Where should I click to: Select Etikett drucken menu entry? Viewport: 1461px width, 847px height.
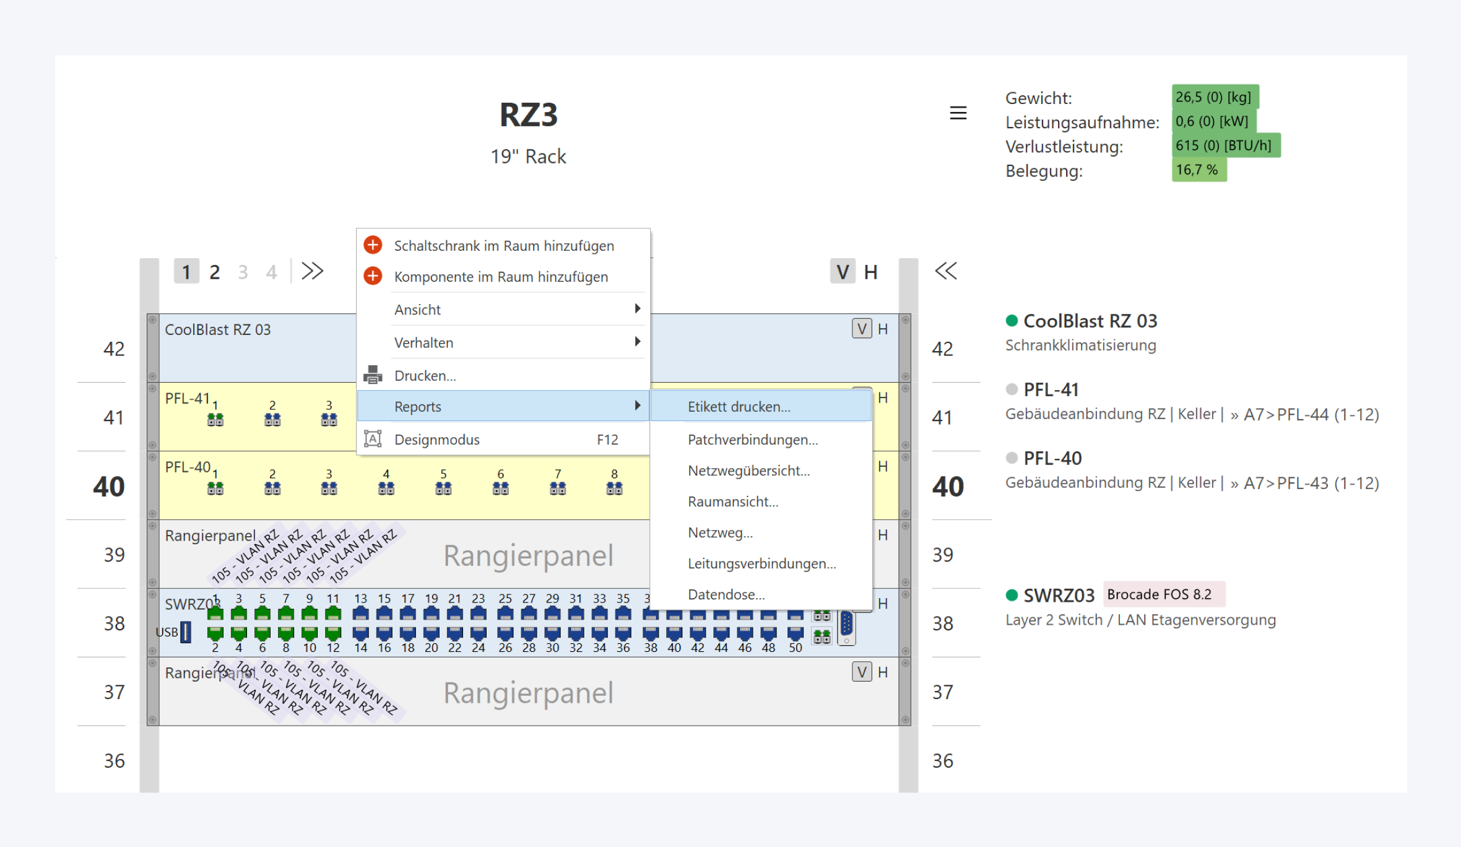coord(739,407)
